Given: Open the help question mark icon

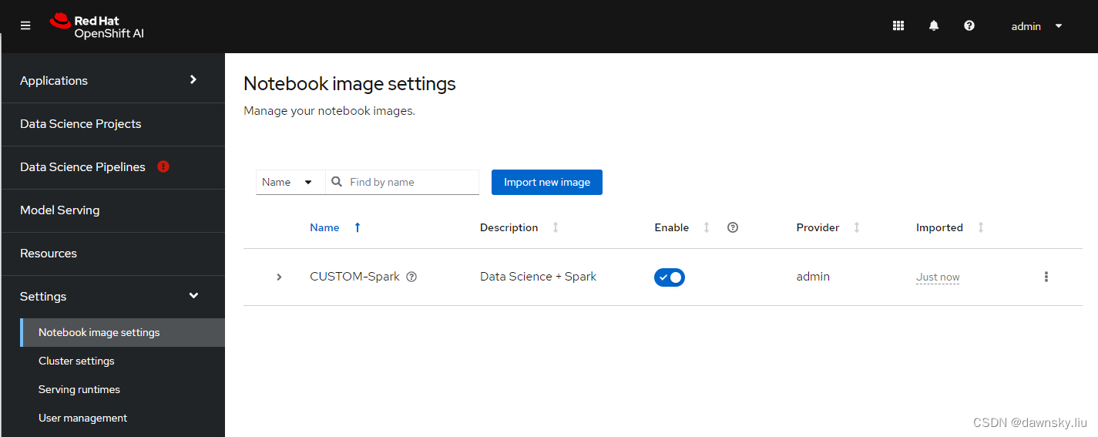Looking at the screenshot, I should tap(969, 26).
